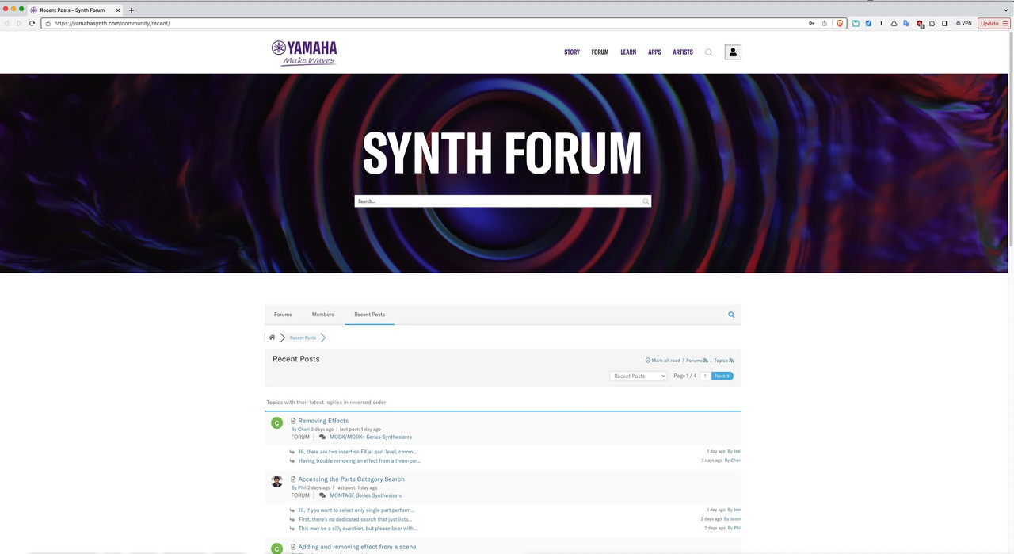Click the Yamaha Make Waves logo

pyautogui.click(x=304, y=52)
